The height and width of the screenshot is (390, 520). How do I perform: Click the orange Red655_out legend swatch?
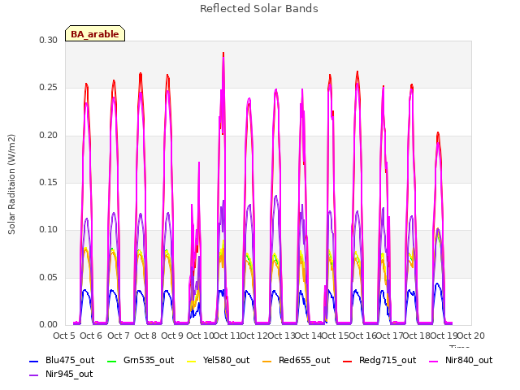pyautogui.click(x=267, y=361)
